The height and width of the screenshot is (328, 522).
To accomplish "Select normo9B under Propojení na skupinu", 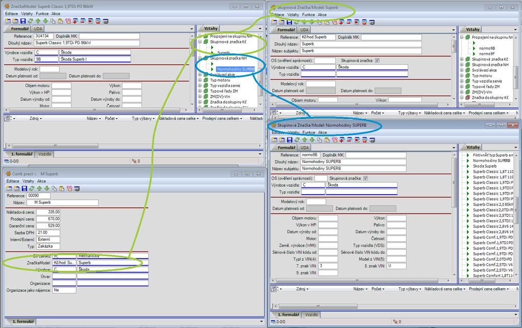I will coord(487,48).
